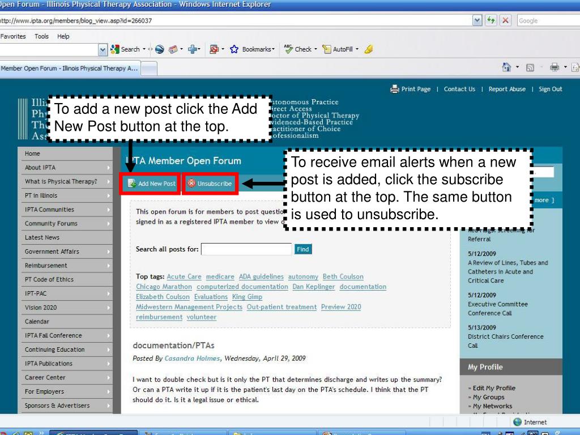
Task: Click the Print Page printer icon
Action: click(x=395, y=89)
